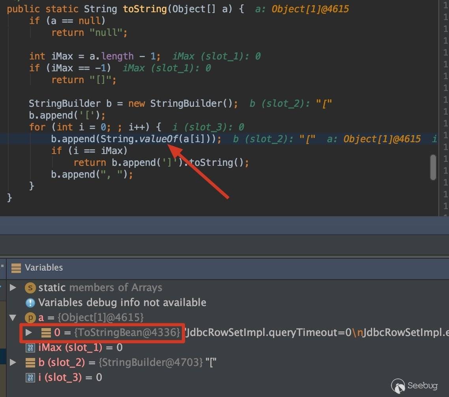Click the 'if (i == iMax)' code line
Screen dimensions: 449x397
[x=89, y=150]
